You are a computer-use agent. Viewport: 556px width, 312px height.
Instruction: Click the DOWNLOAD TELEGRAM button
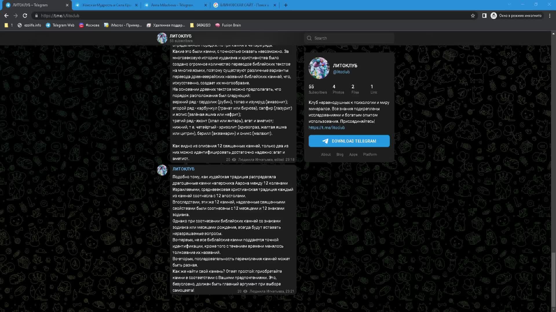tap(349, 141)
